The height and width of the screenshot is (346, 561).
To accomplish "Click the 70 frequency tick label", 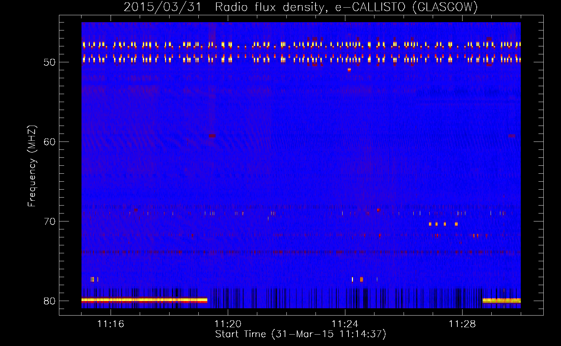I will click(50, 221).
